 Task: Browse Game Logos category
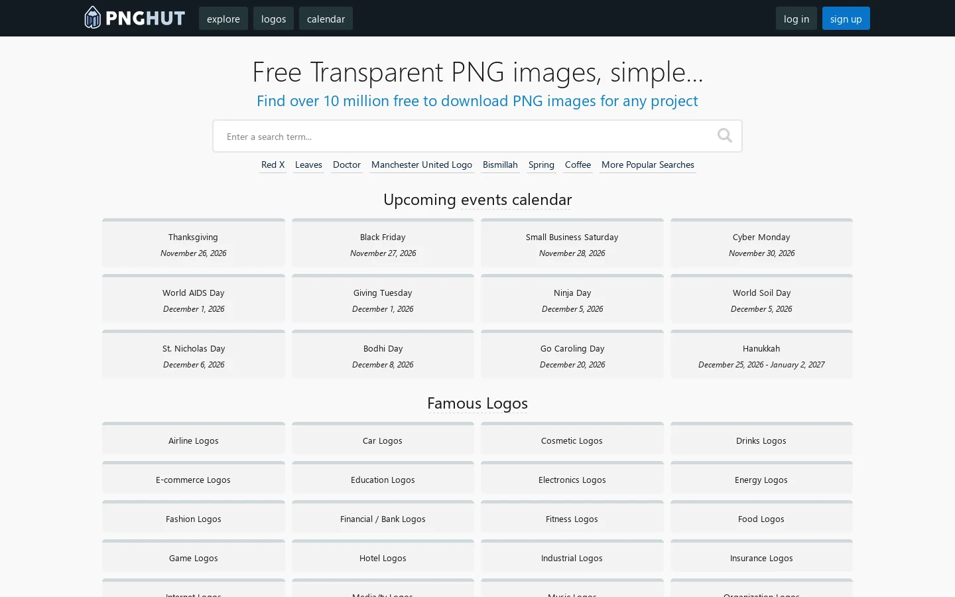[194, 556]
